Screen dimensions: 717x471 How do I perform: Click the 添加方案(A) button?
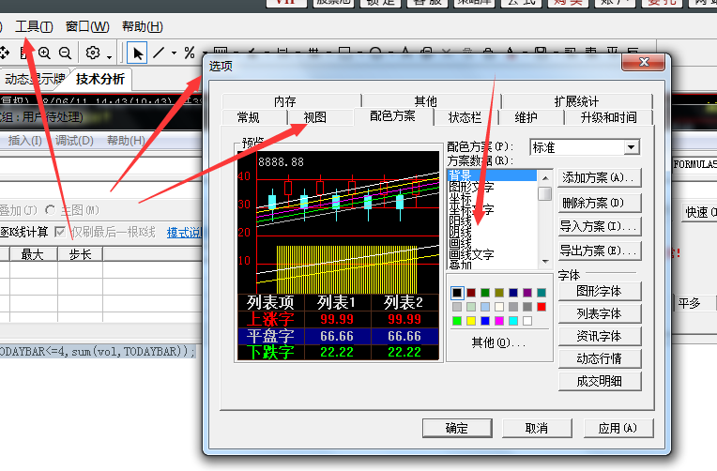[x=600, y=177]
